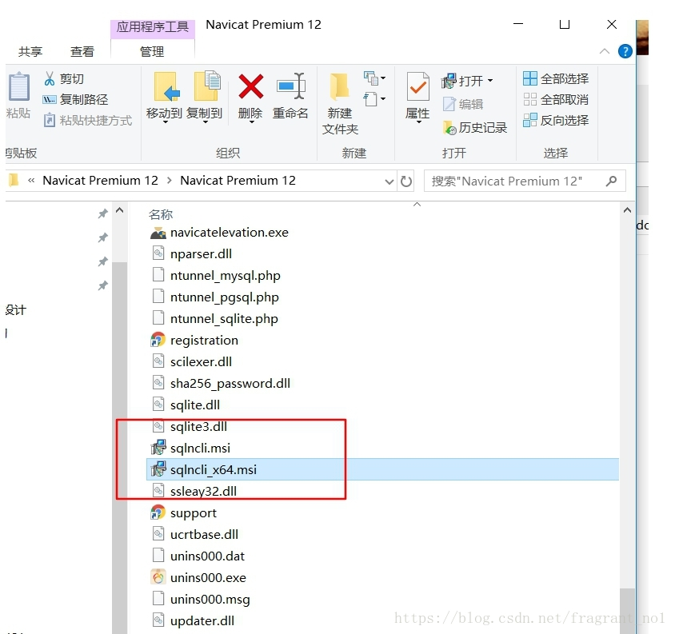Image resolution: width=675 pixels, height=634 pixels.
Task: Select file updater.dll
Action: click(202, 620)
